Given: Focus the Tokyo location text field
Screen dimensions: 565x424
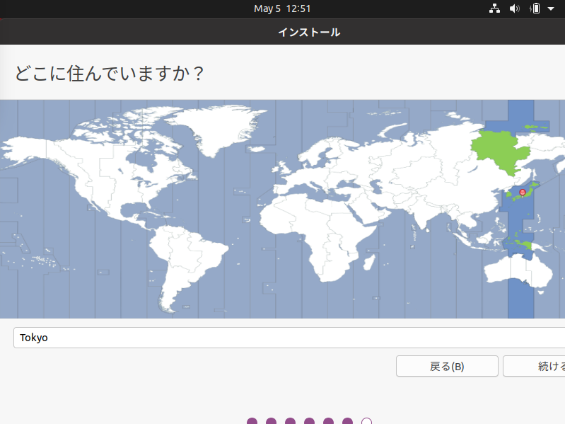Looking at the screenshot, I should (289, 338).
